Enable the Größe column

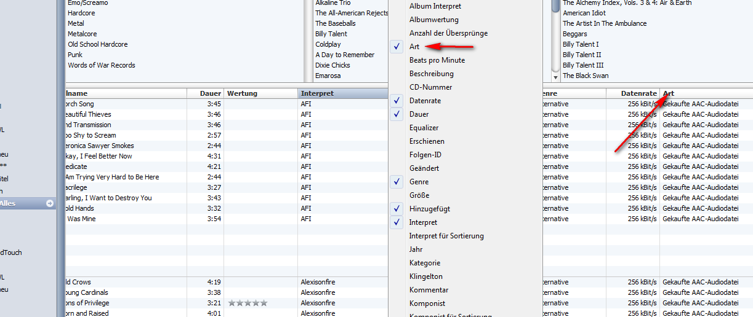419,195
